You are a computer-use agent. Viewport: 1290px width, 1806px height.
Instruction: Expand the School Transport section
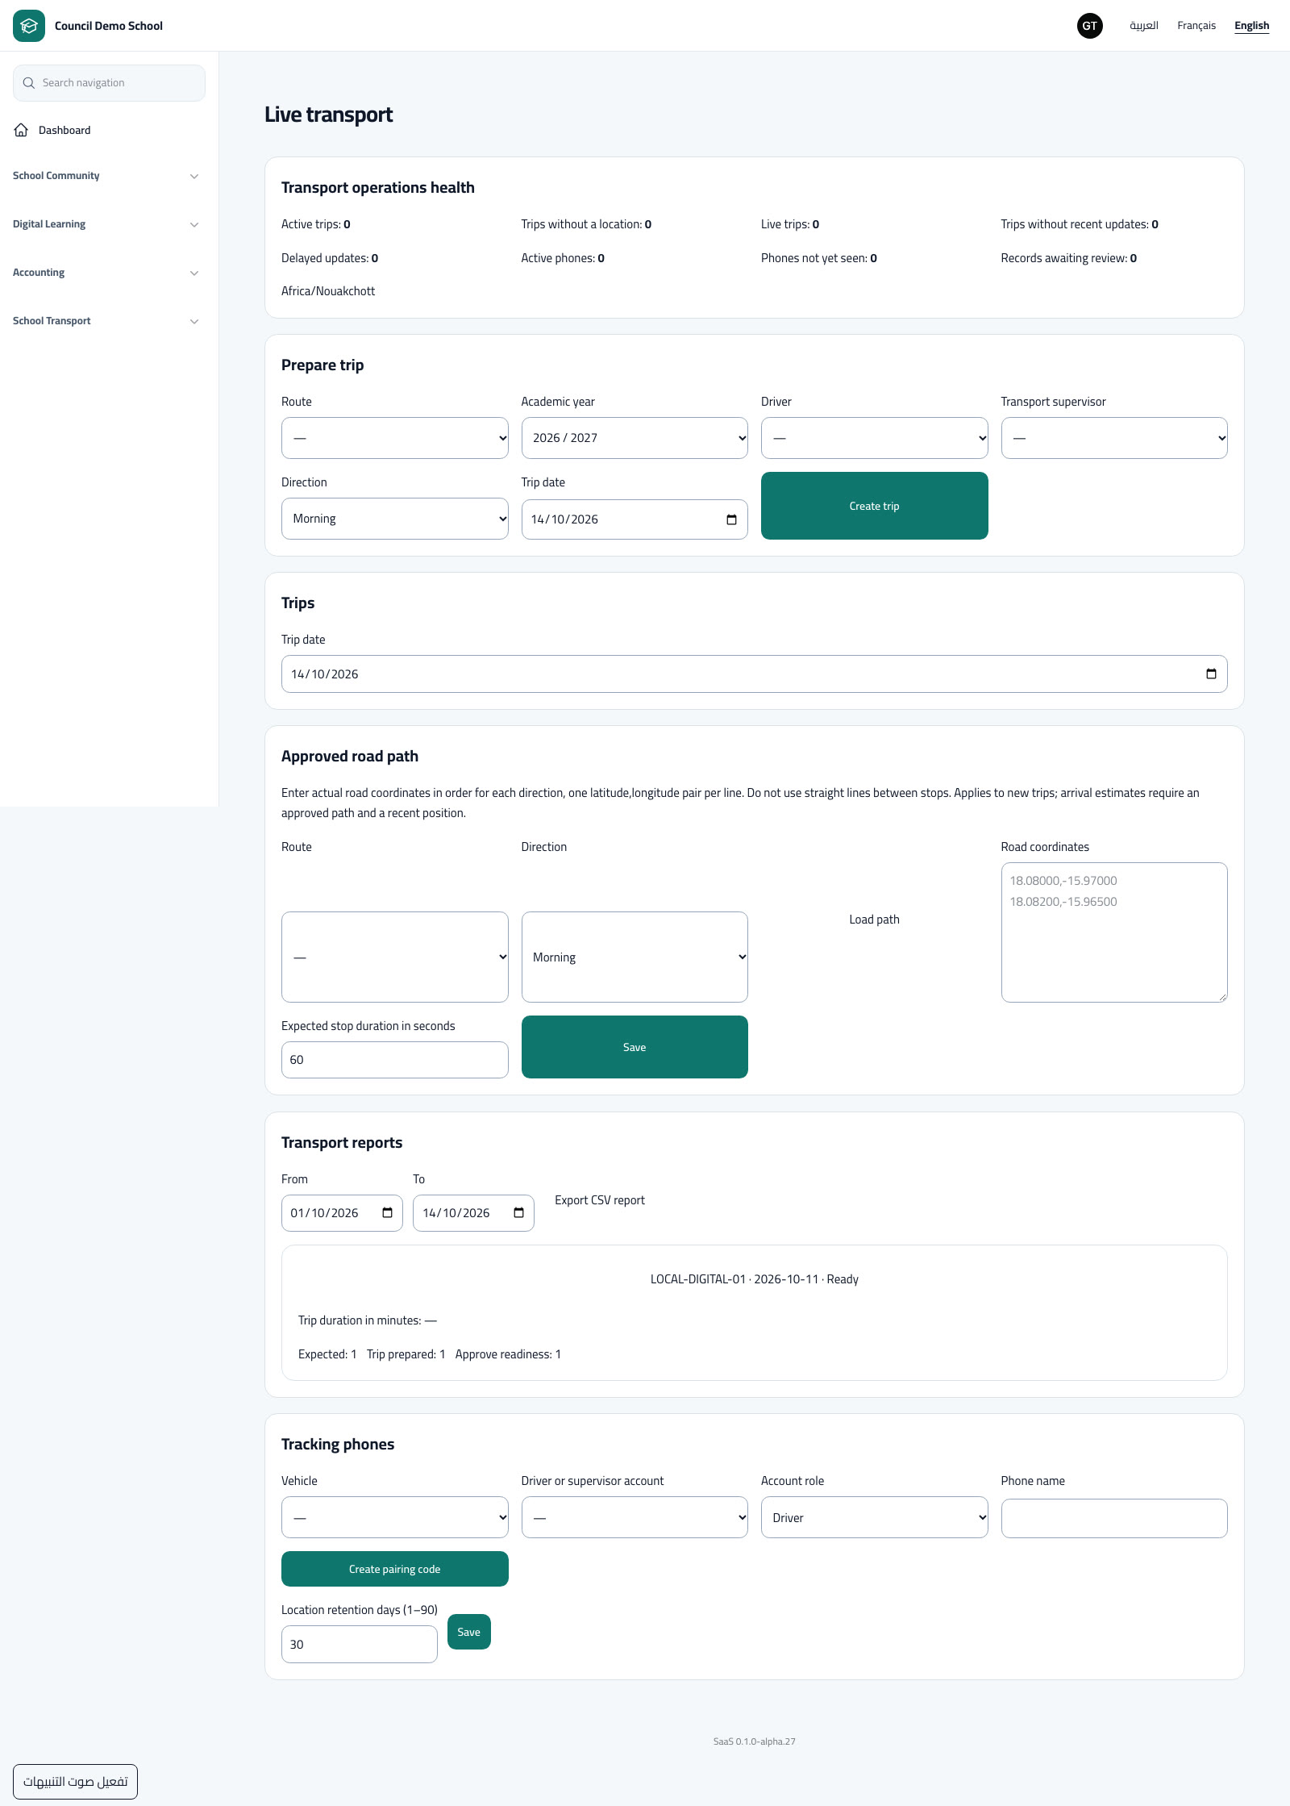(106, 321)
